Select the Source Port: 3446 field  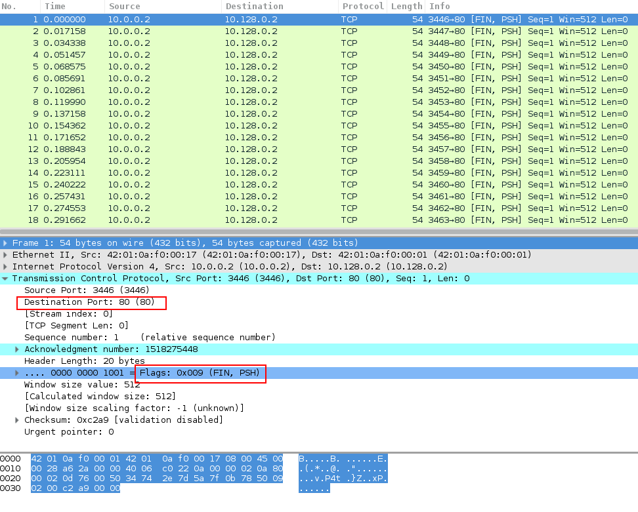[319, 290]
